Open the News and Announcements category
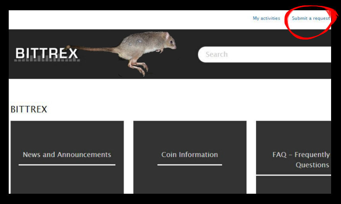The width and height of the screenshot is (341, 204). click(x=67, y=157)
